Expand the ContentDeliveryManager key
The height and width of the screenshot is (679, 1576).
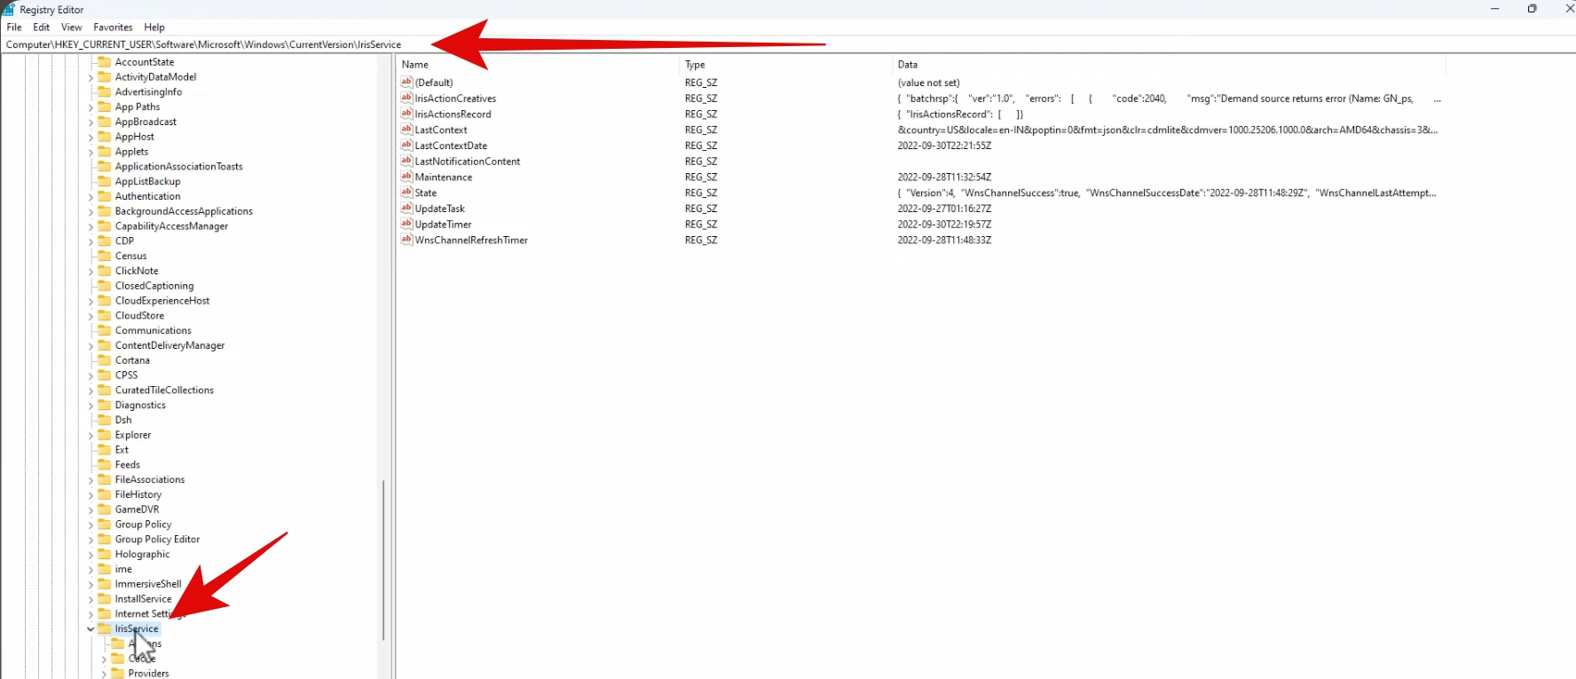pyautogui.click(x=91, y=346)
